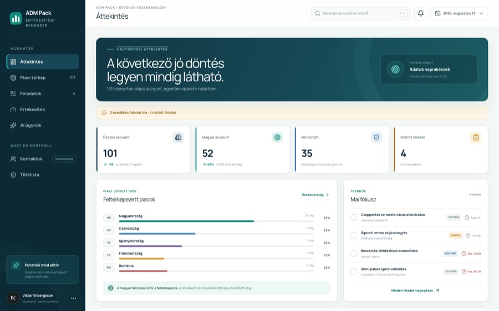Open the three-dot user menu

[74, 298]
